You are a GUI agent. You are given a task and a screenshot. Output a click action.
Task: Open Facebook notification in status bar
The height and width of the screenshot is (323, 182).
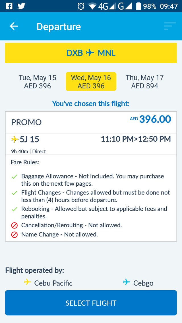9,6
